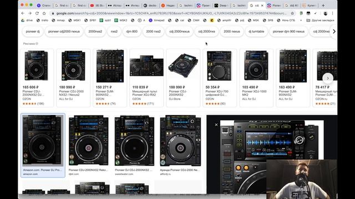Open the 163 490 ₽ Pioneer DJM ALL for DJ listing

click(293, 77)
